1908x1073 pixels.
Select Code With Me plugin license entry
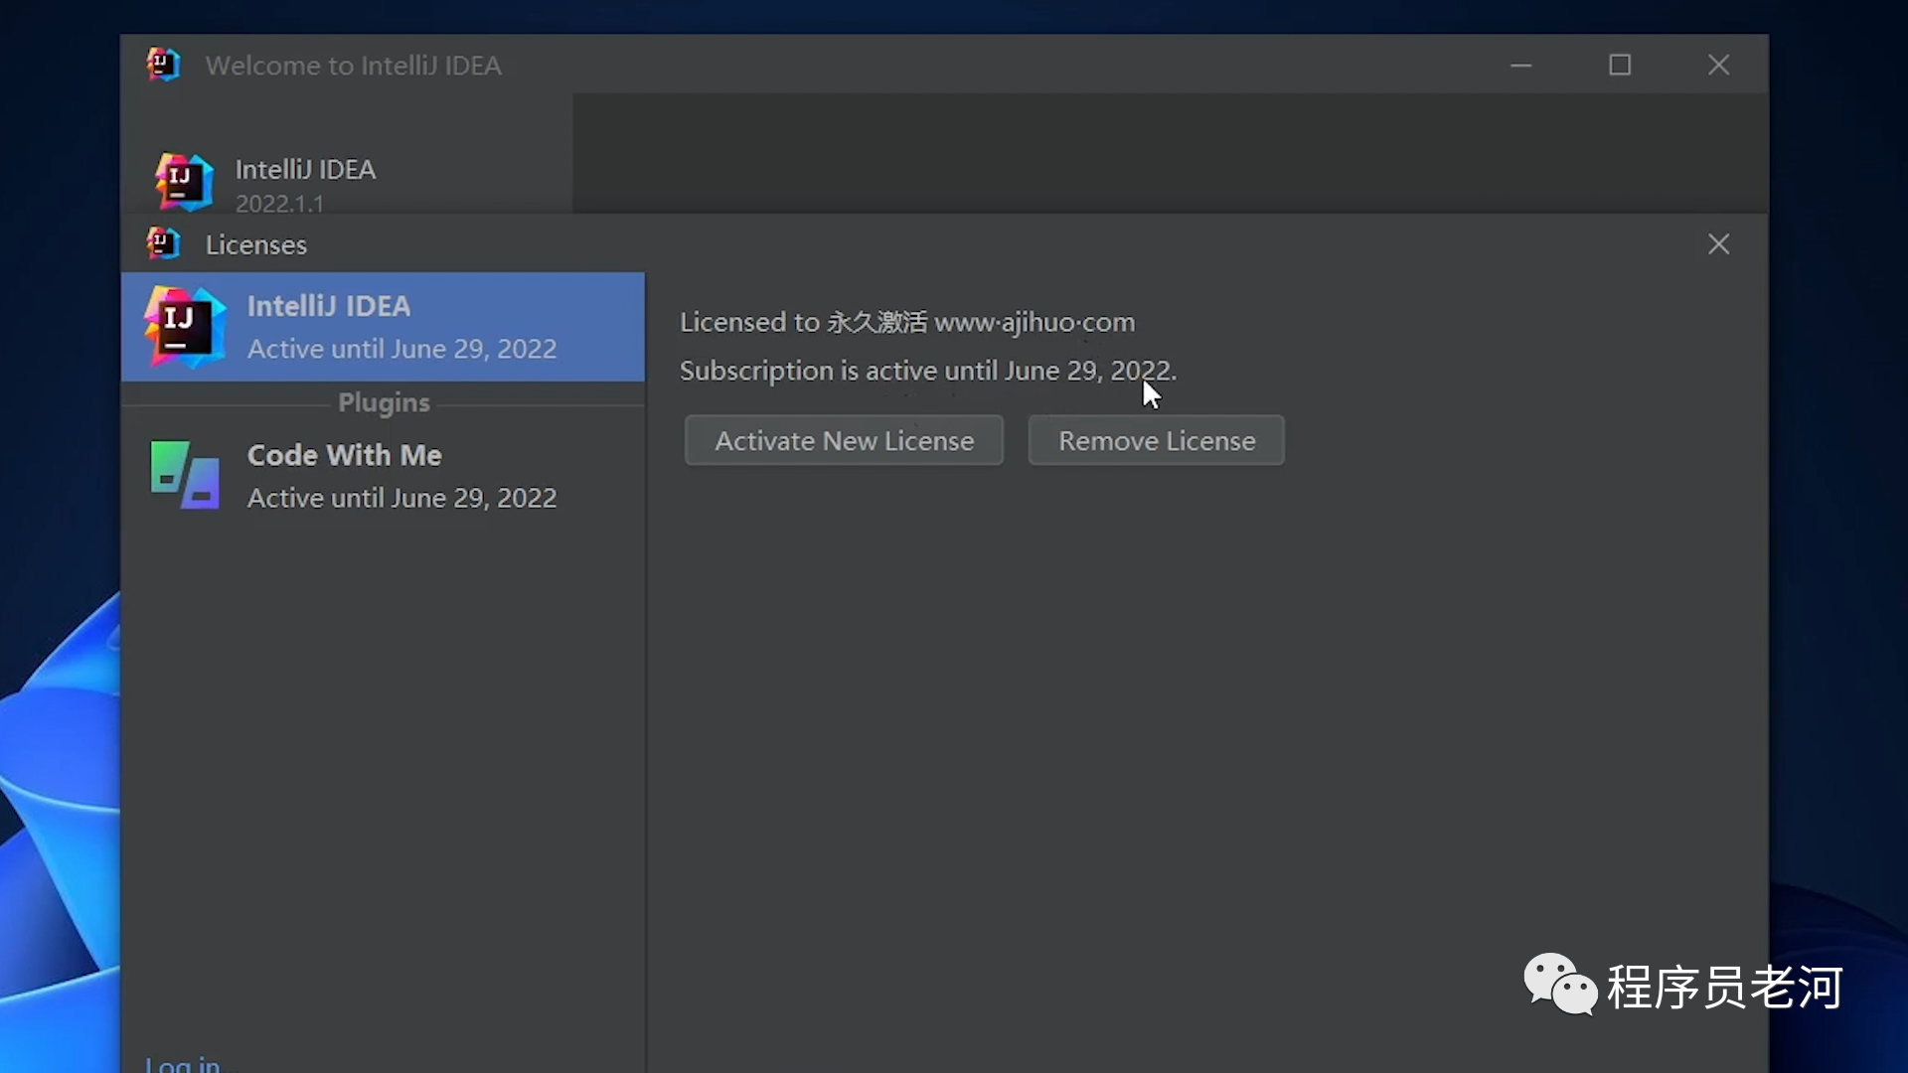coord(383,476)
